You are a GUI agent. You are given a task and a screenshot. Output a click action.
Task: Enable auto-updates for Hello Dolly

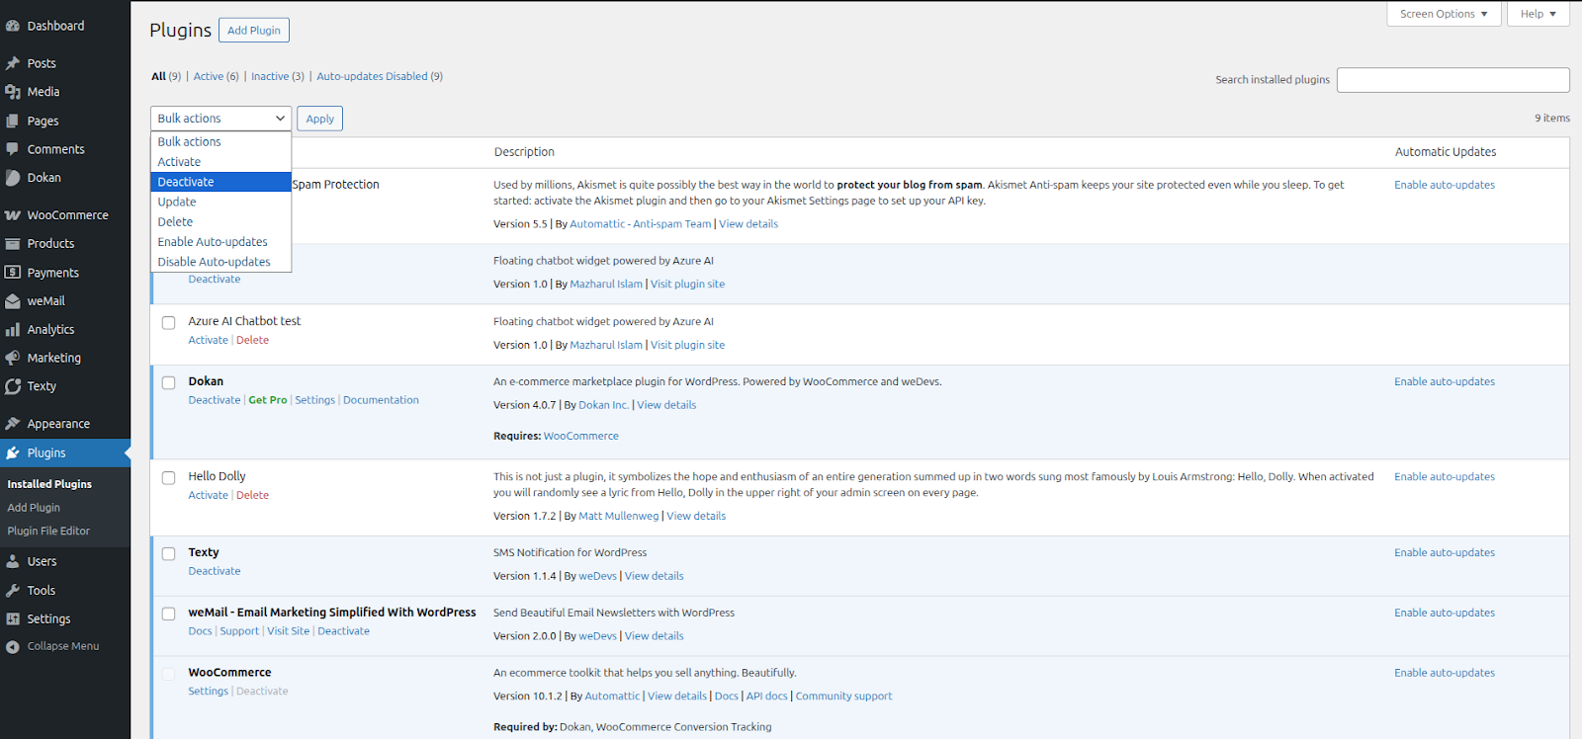[1445, 477]
